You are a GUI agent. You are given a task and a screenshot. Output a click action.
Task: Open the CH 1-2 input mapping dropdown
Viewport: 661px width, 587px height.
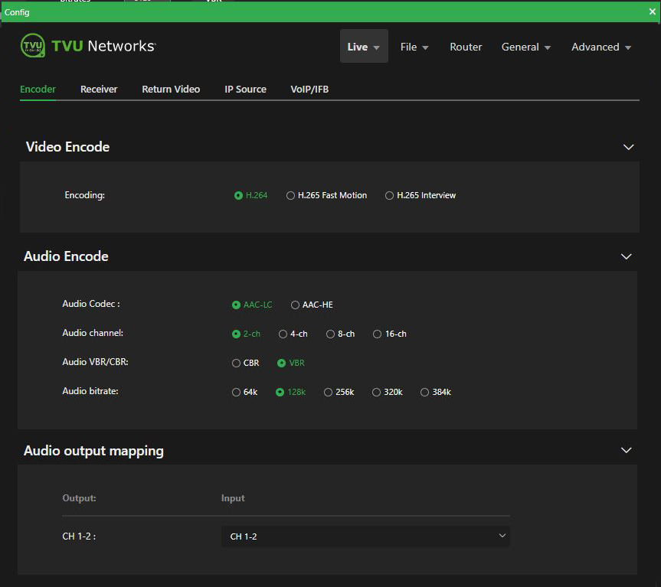(x=365, y=536)
